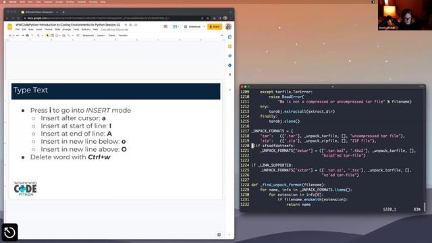Image resolution: width=432 pixels, height=243 pixels.
Task: Open the Layout dropdown
Action: (x=101, y=36)
